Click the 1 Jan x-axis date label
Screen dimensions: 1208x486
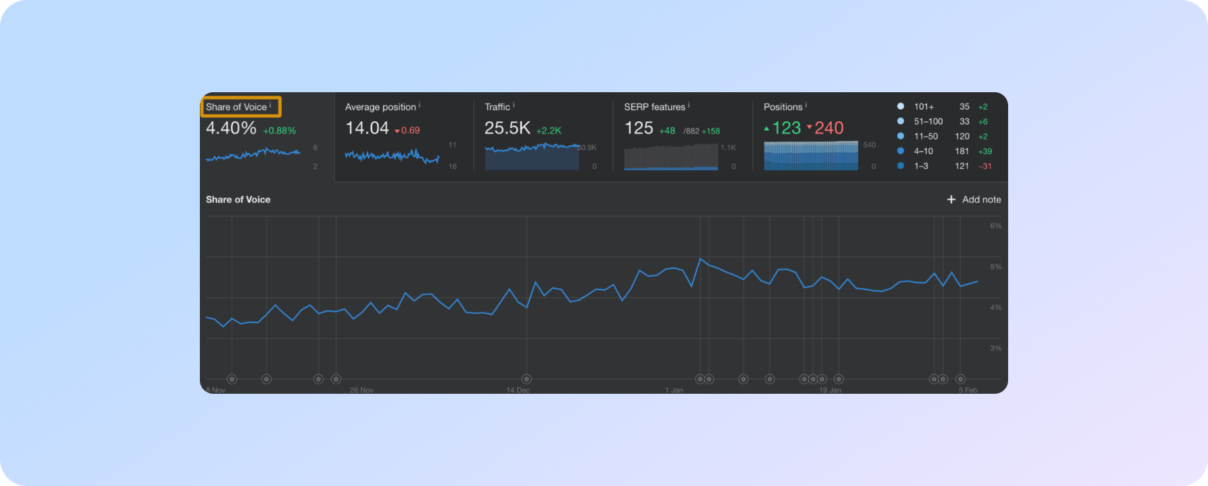click(x=674, y=390)
